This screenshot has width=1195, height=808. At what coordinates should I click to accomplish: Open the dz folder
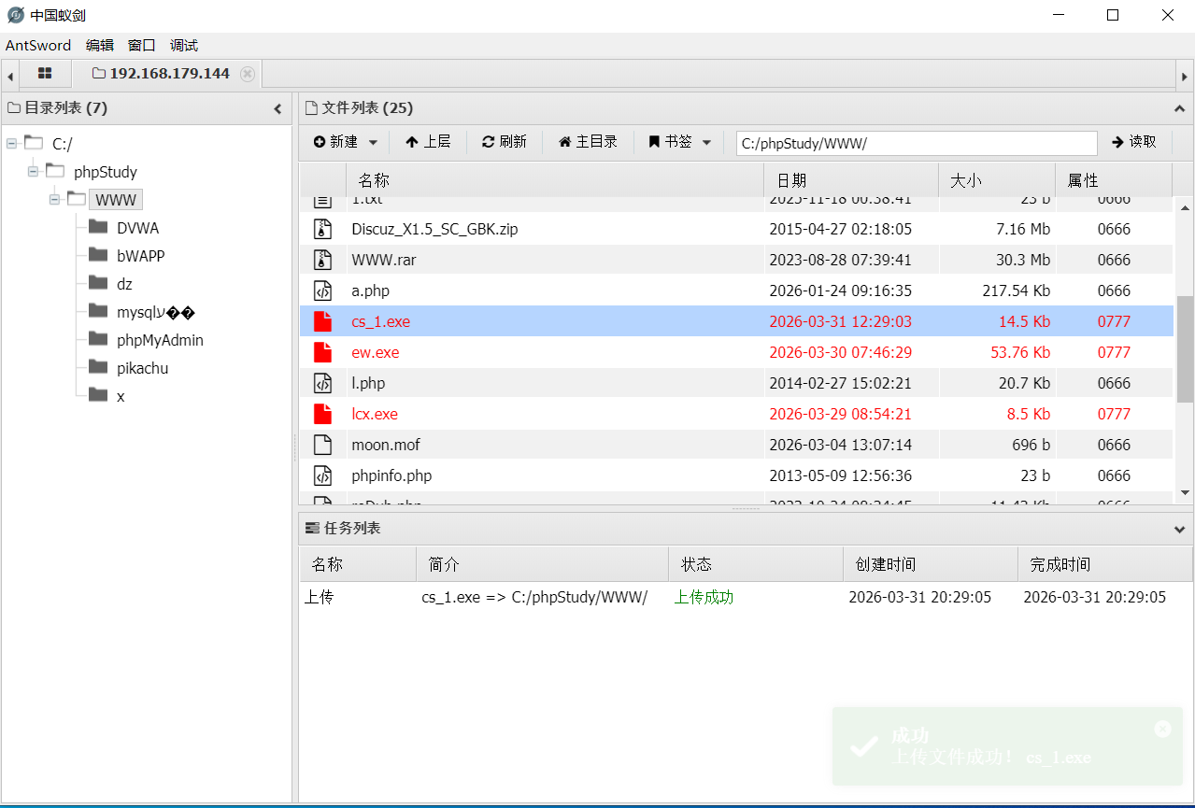point(124,284)
